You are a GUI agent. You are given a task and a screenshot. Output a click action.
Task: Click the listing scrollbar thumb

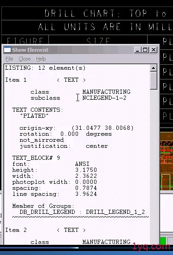153,80
